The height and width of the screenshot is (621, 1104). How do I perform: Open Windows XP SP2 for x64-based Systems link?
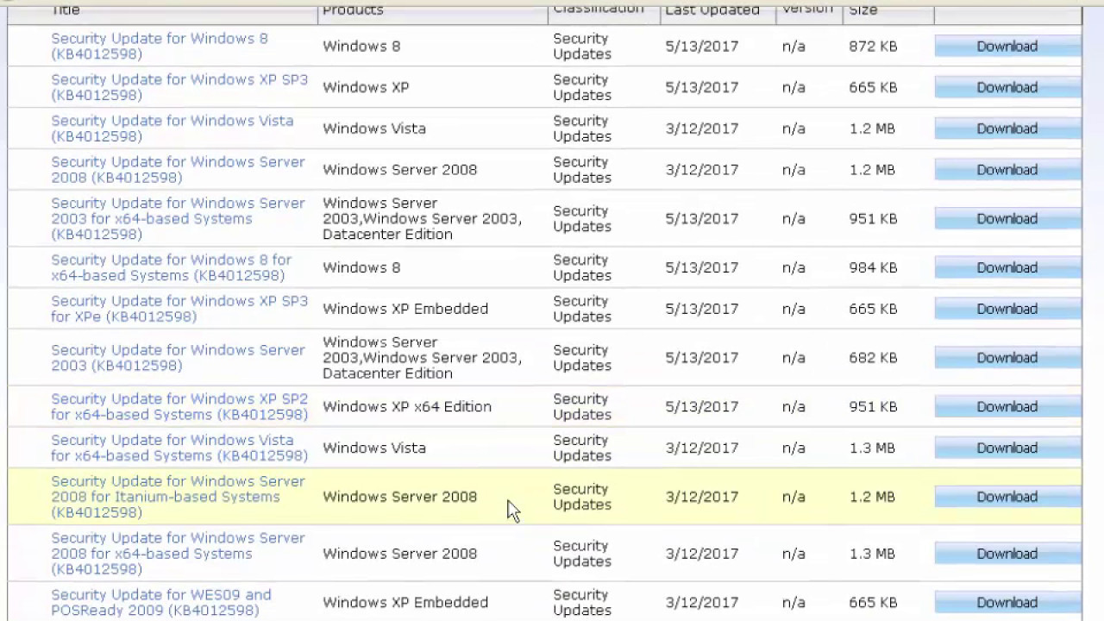click(x=179, y=407)
